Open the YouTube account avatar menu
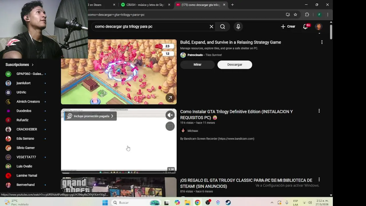The height and width of the screenshot is (206, 366). [x=319, y=27]
